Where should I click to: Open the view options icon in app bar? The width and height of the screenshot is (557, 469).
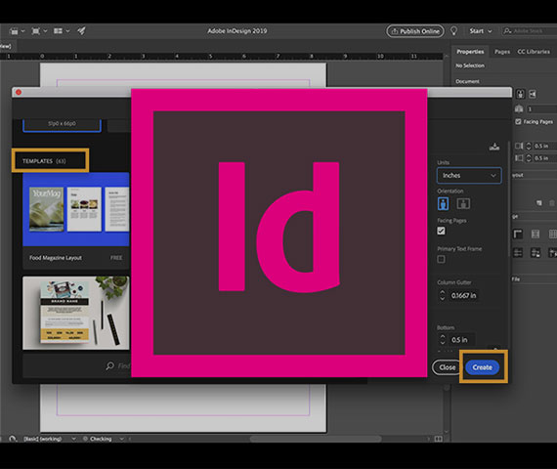14,31
